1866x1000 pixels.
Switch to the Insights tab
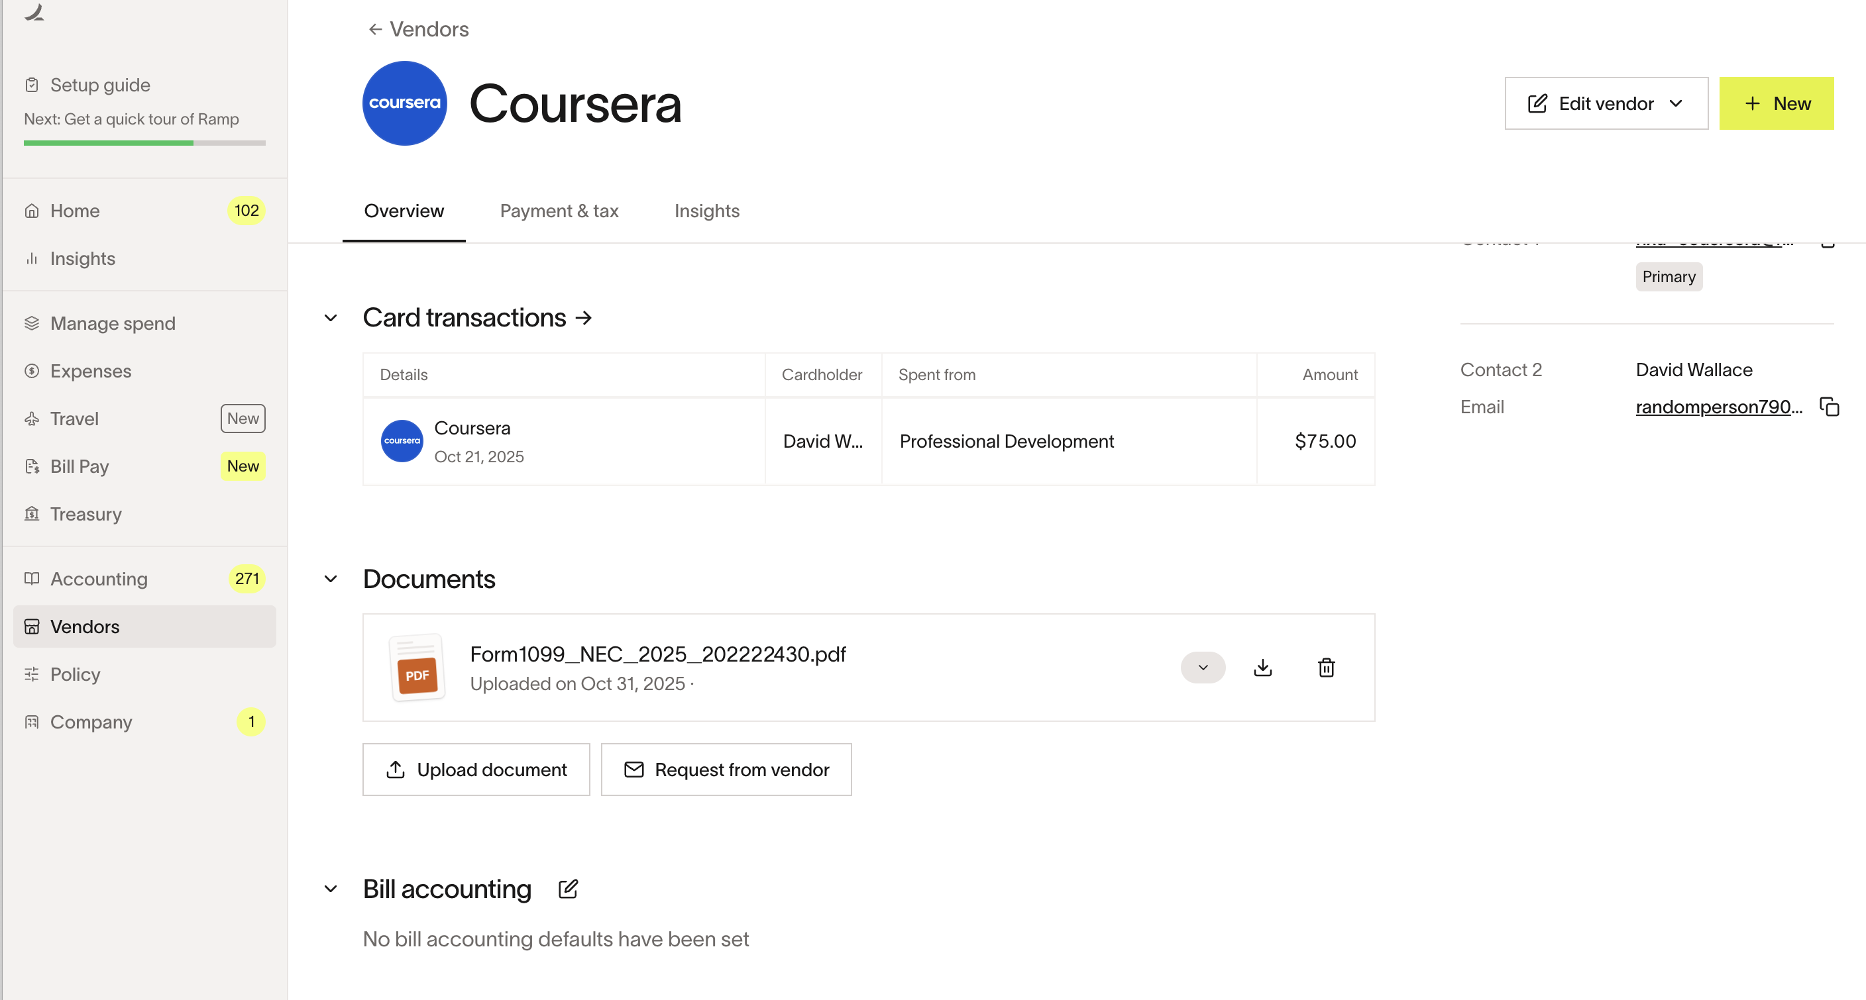(706, 211)
